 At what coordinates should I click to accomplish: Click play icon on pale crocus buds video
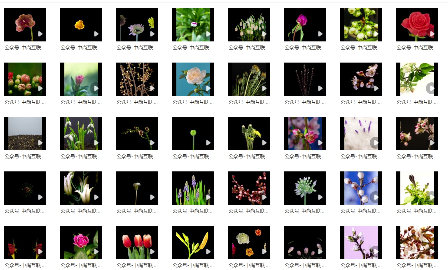(320, 252)
